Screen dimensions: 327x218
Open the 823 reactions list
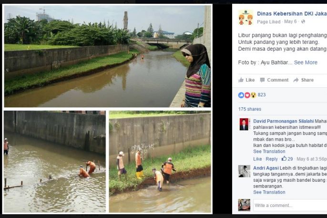tap(261, 95)
